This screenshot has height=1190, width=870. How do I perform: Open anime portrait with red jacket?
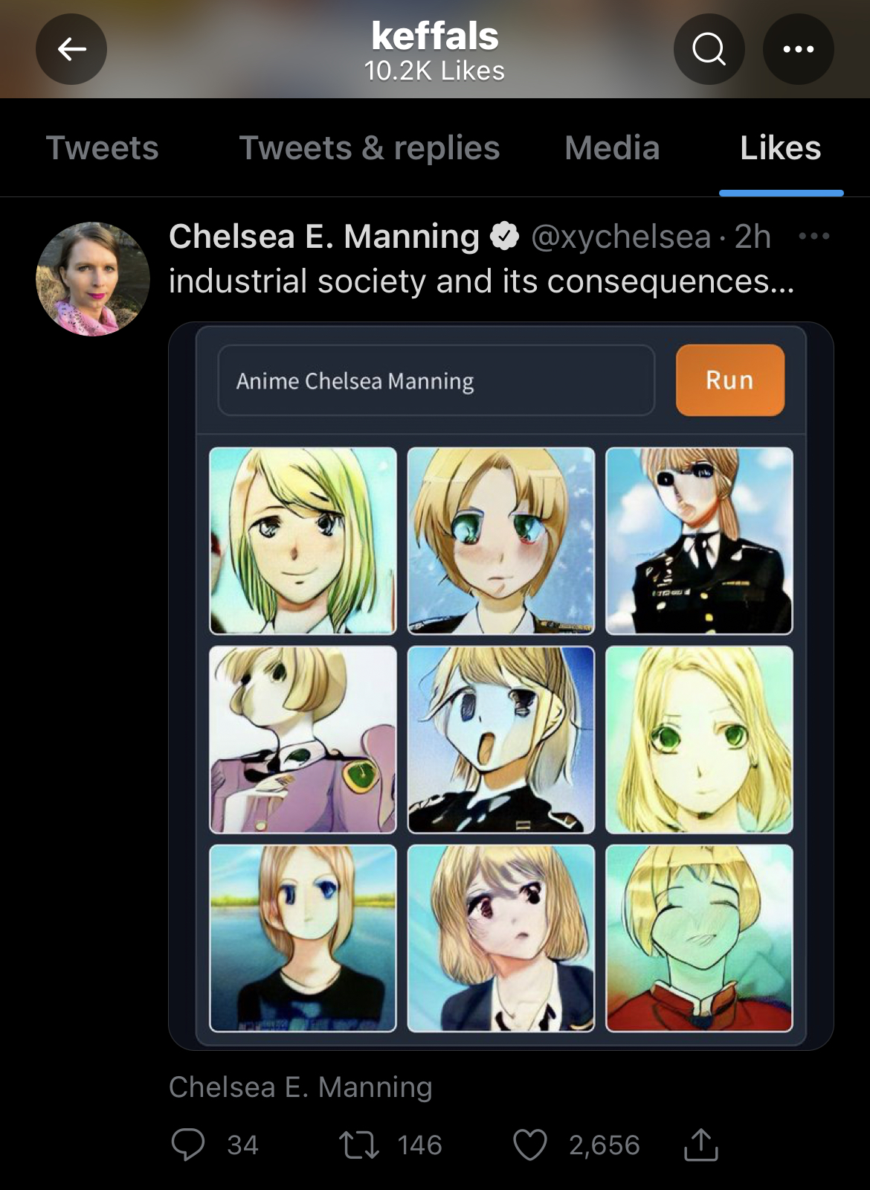pos(699,938)
